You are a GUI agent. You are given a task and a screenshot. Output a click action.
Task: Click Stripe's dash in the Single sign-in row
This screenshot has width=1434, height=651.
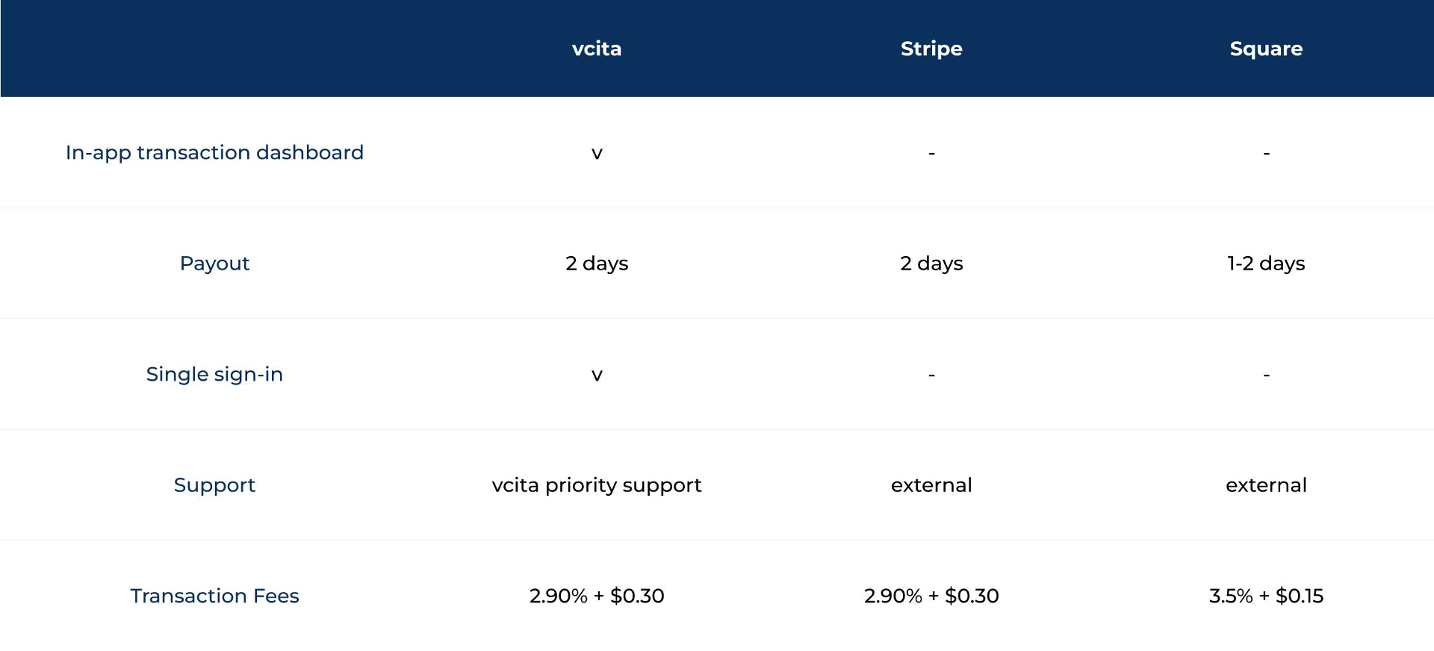(x=931, y=375)
